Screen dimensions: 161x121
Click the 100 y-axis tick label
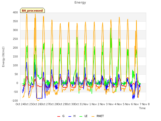pos(15,66)
